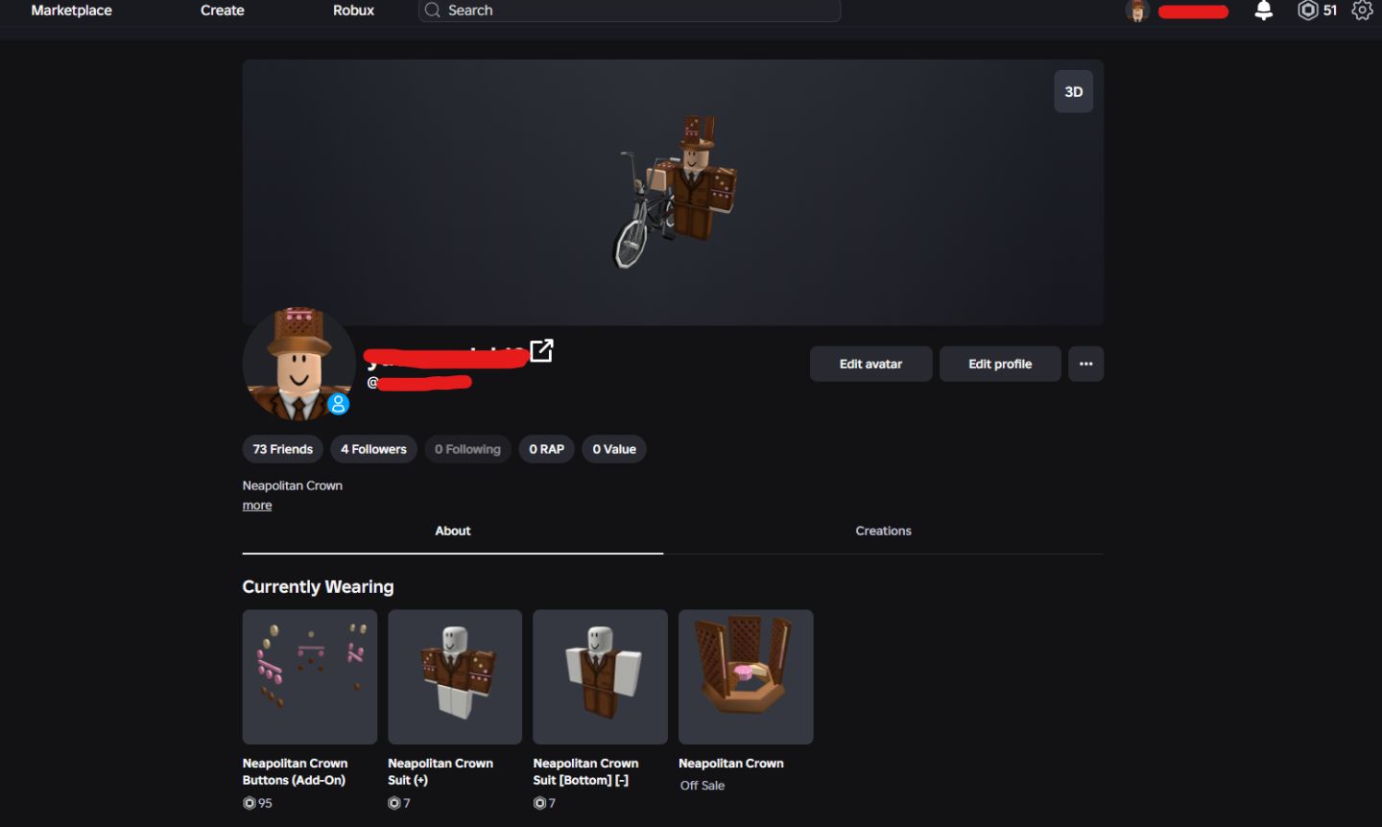The height and width of the screenshot is (827, 1382).
Task: Click the 95 Robux price text
Action: tap(265, 803)
